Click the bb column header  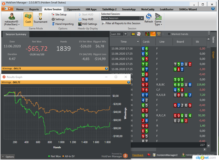click(199, 42)
